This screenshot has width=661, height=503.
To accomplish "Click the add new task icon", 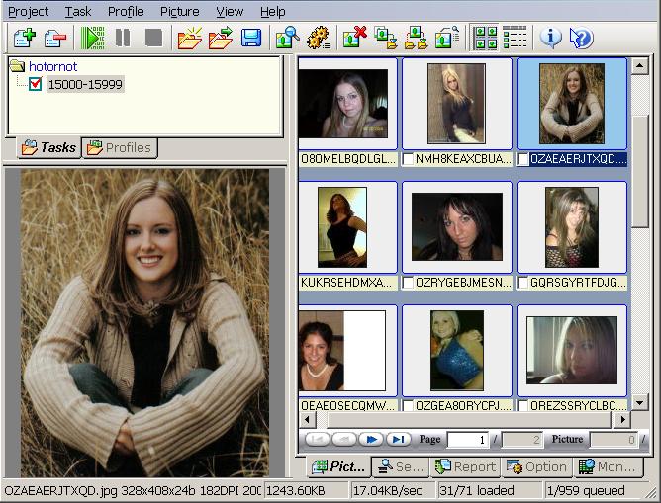I will [x=24, y=39].
